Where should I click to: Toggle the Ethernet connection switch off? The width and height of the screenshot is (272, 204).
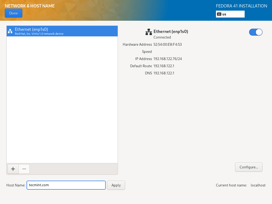point(256,32)
